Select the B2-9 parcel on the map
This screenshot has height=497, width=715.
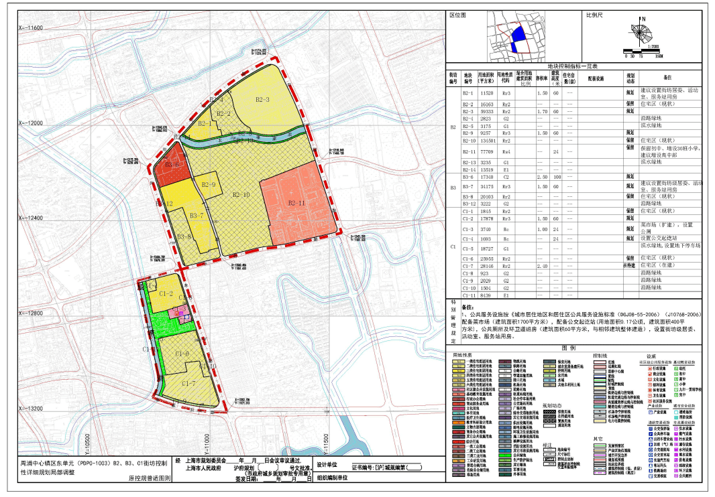pos(209,184)
